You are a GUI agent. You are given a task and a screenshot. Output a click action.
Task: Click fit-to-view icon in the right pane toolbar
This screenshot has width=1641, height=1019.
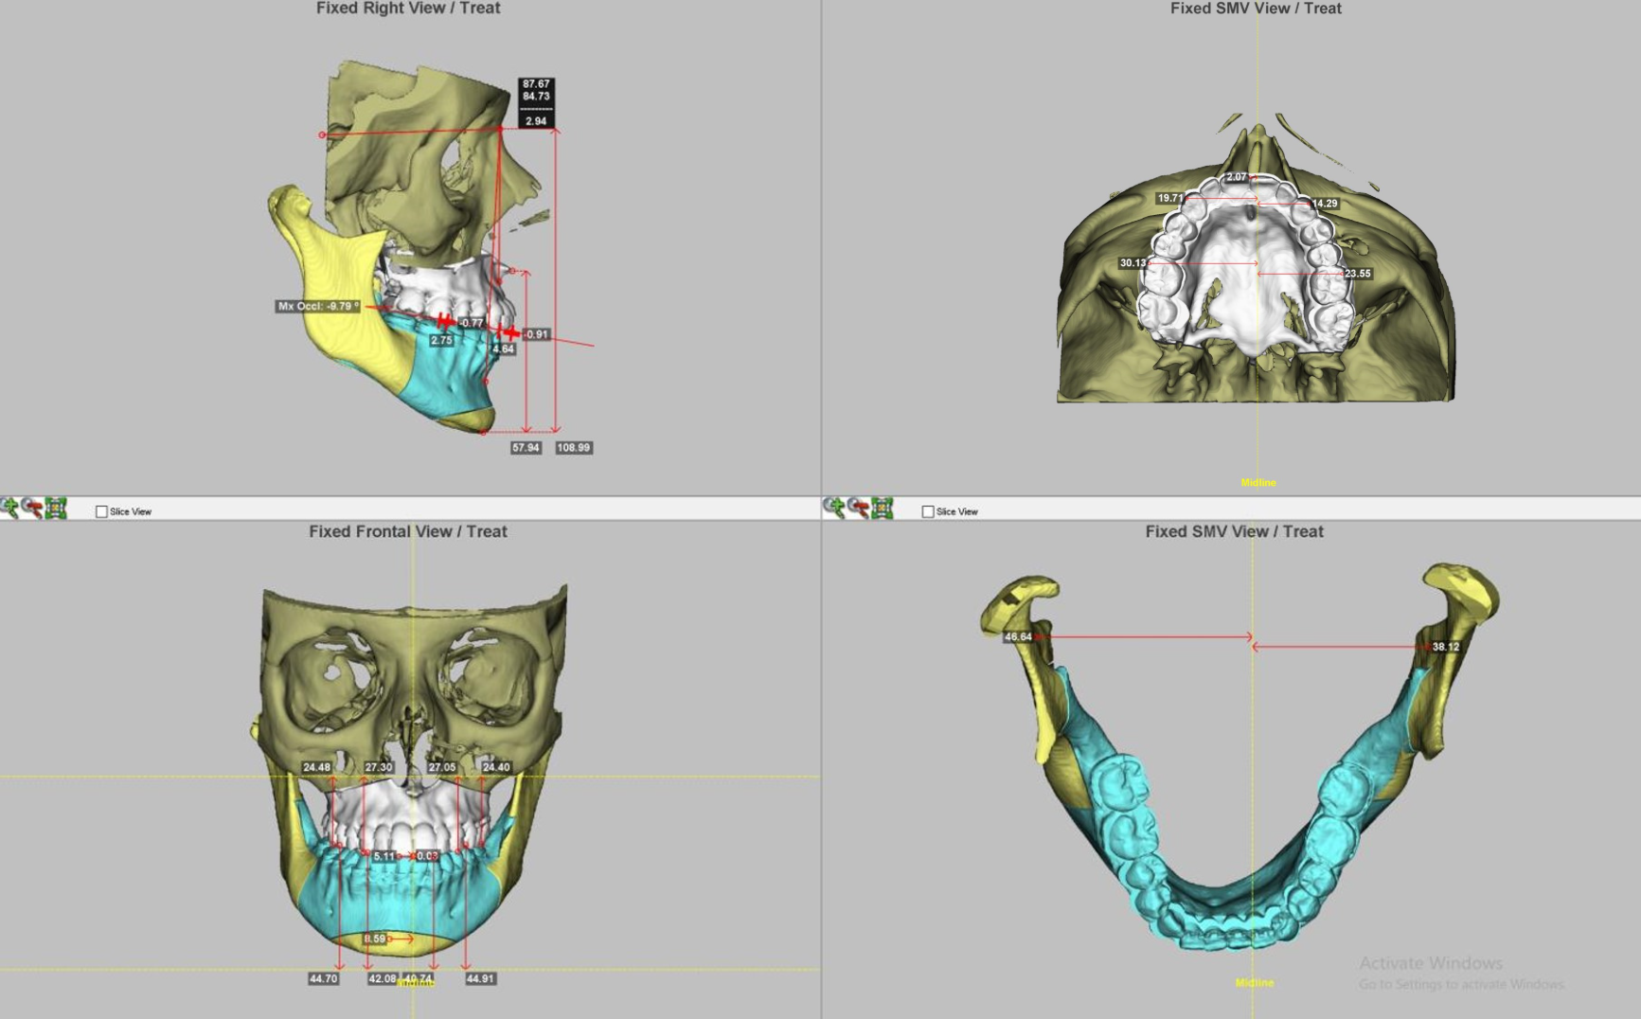(883, 509)
